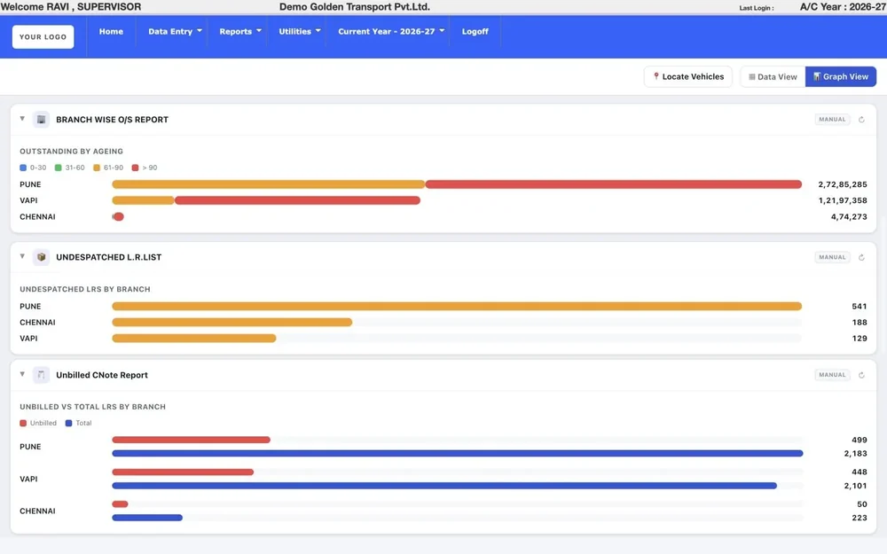The width and height of the screenshot is (887, 554).
Task: Open the Home menu item
Action: click(111, 32)
